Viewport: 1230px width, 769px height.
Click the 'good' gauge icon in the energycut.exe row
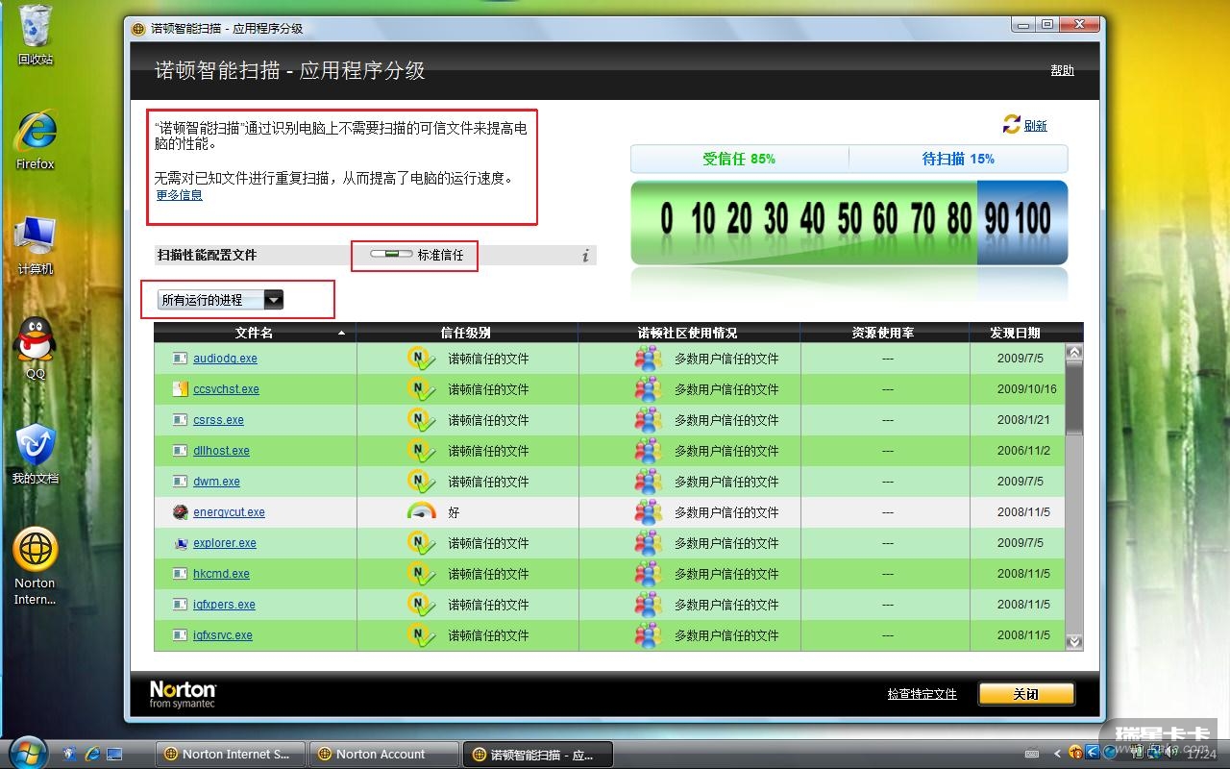421,512
